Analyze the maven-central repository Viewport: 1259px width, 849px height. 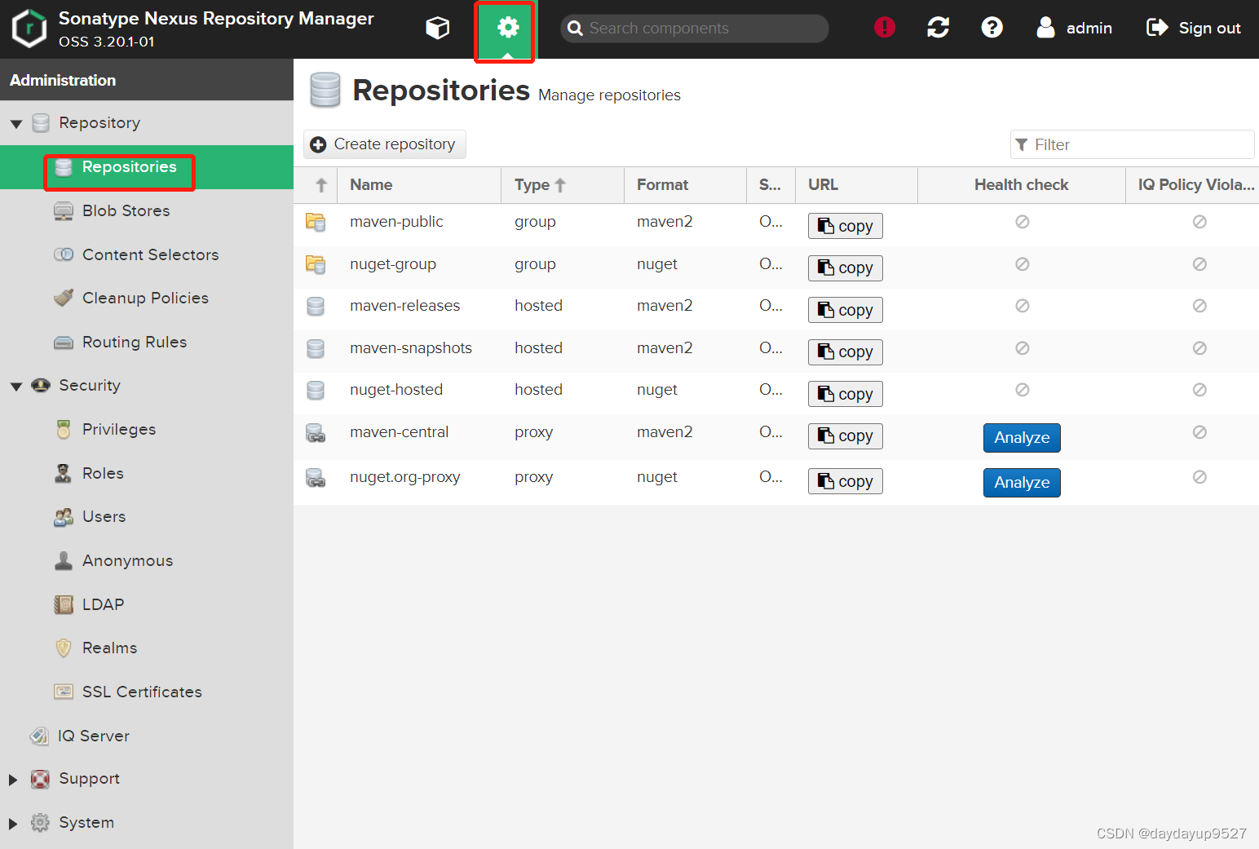coord(1022,438)
